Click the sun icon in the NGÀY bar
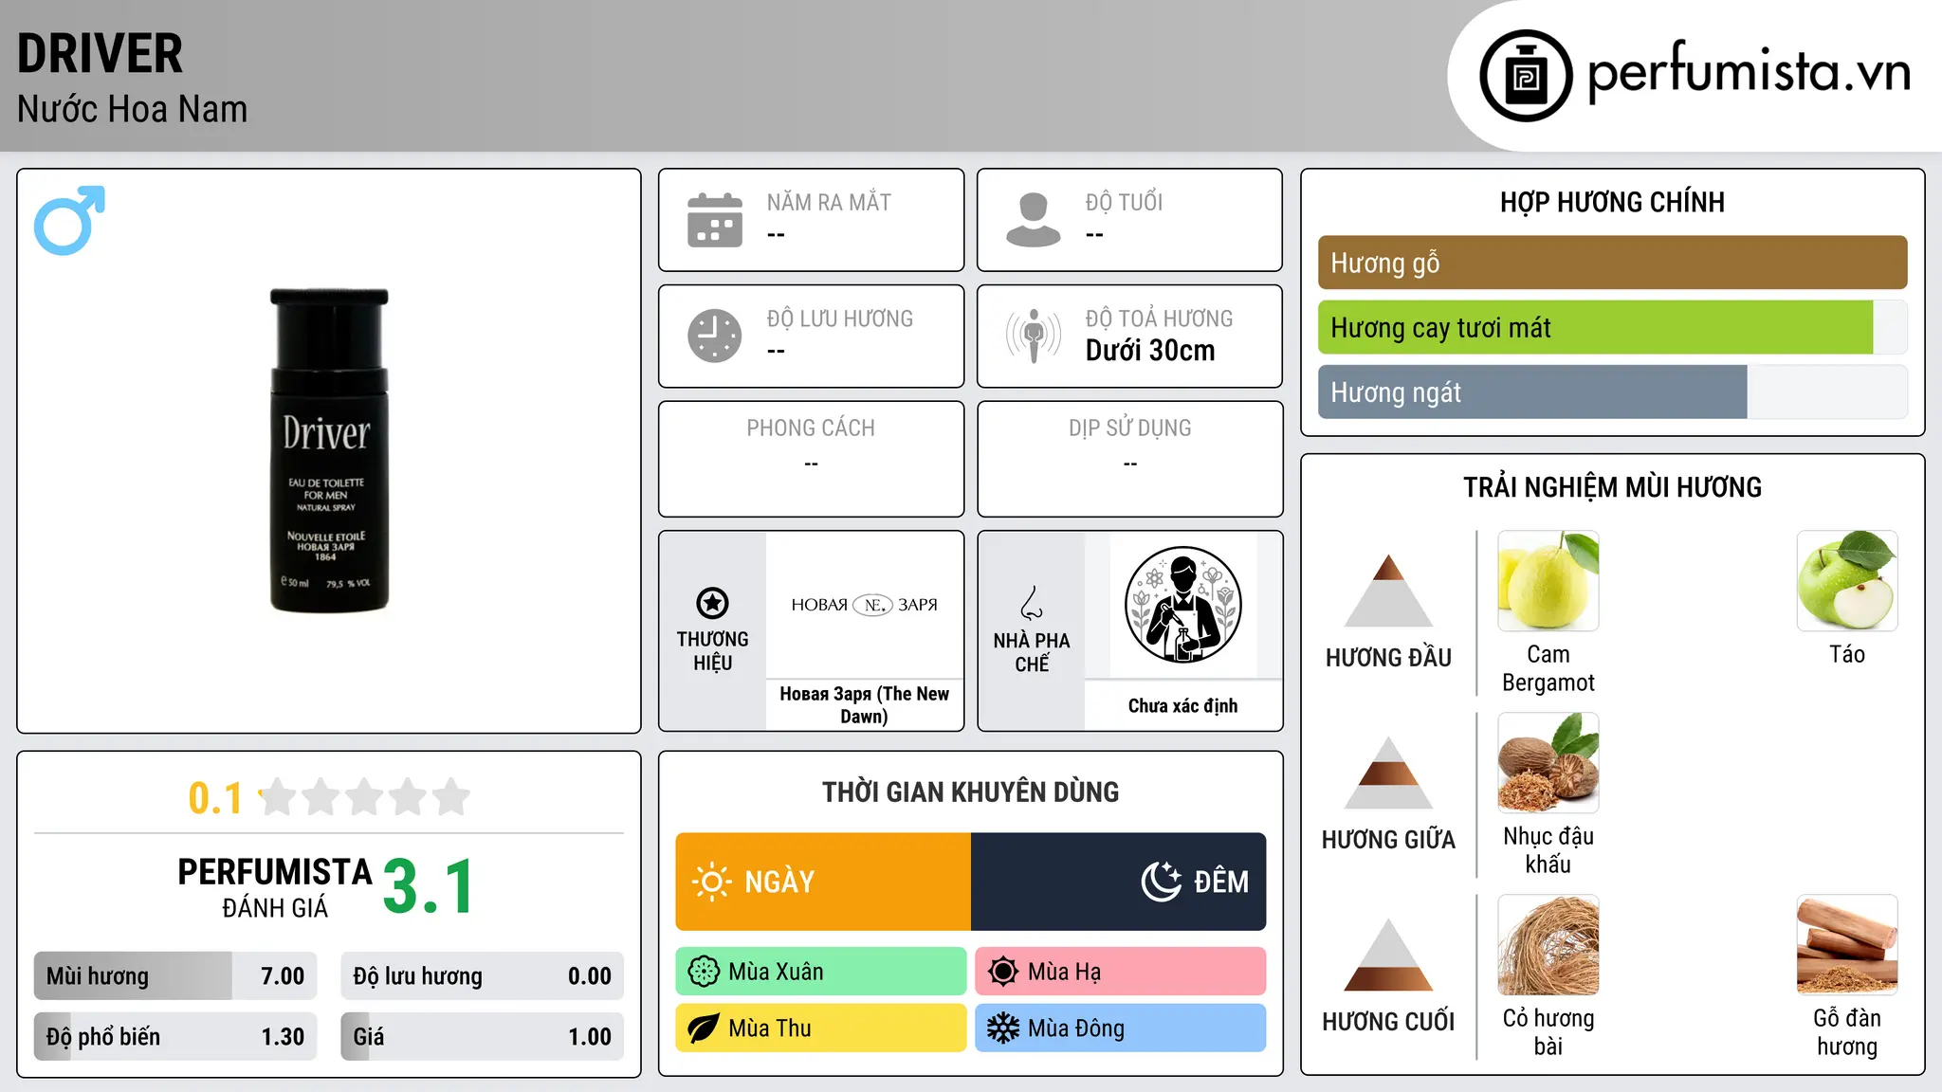 [711, 882]
